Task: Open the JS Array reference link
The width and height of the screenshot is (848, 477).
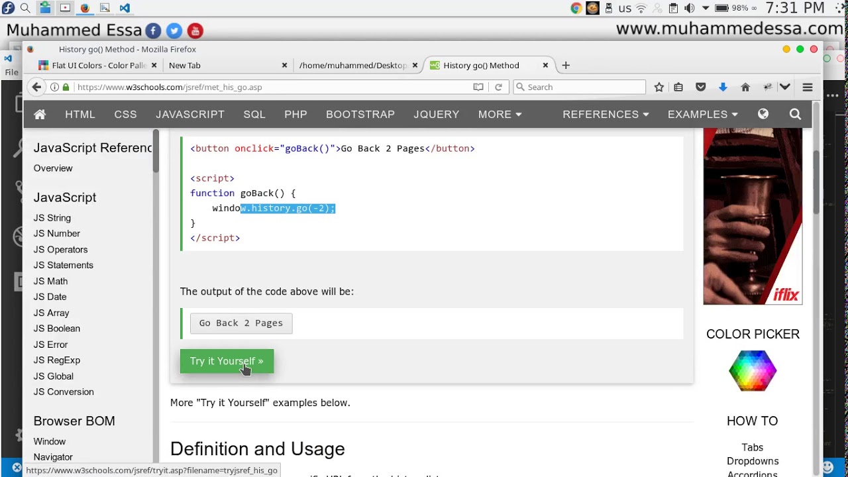Action: [52, 313]
